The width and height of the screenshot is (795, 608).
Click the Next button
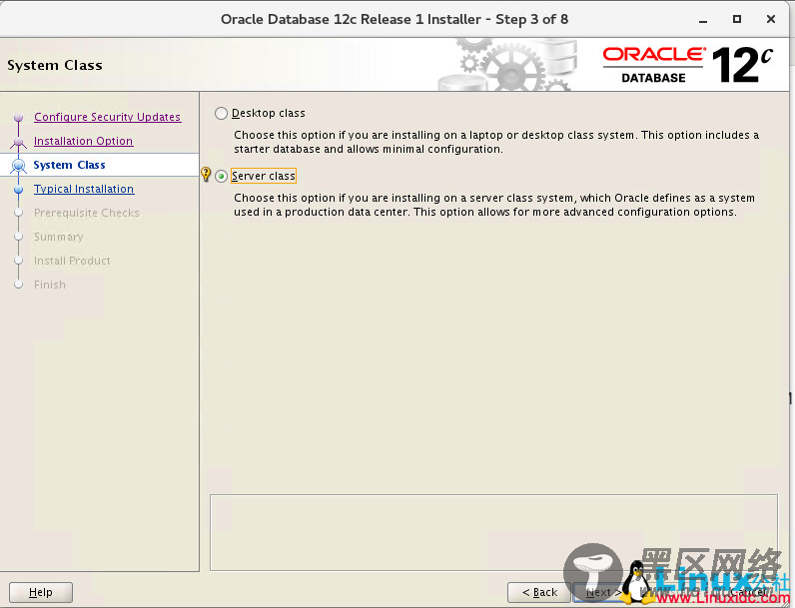(x=603, y=592)
